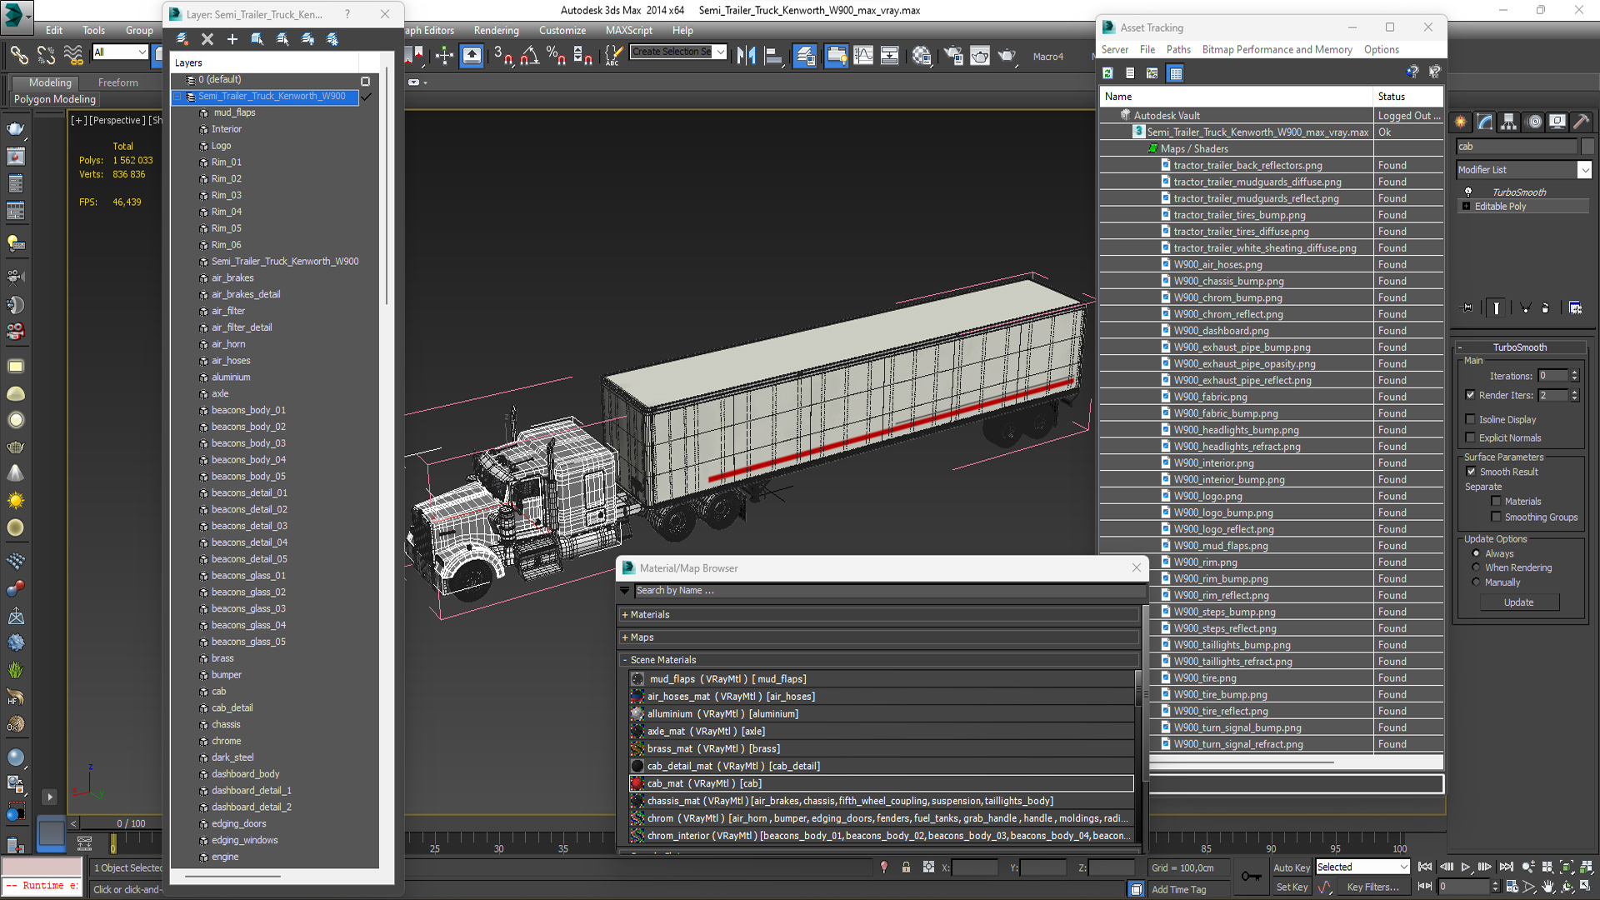Click the Hide/Unhide All Layers icon
The height and width of the screenshot is (900, 1600).
coord(307,39)
